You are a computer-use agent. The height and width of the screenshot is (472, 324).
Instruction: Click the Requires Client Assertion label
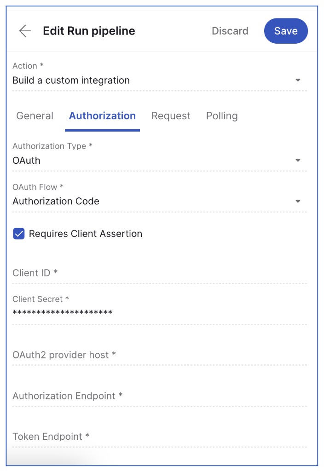click(x=86, y=234)
